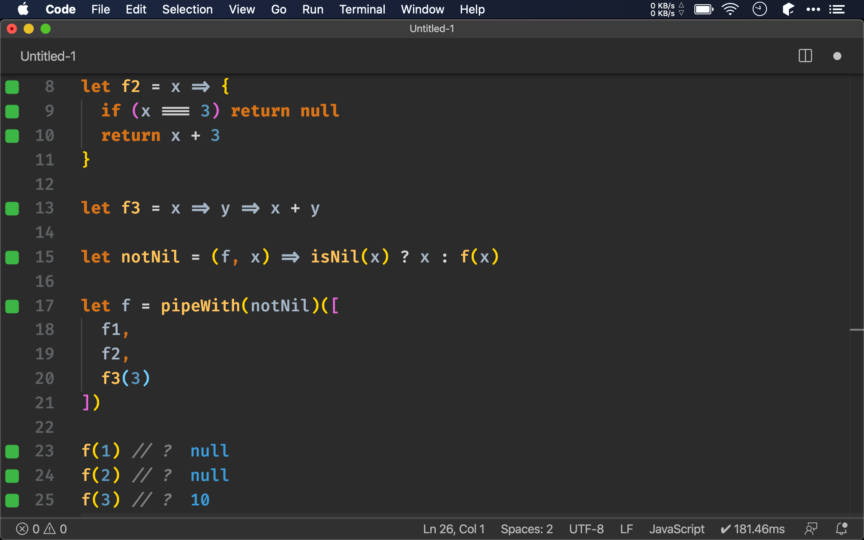The width and height of the screenshot is (864, 540).
Task: Open the View menu
Action: pyautogui.click(x=242, y=9)
